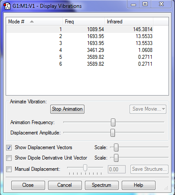175x195 pixels.
Task: Toggle Show Displacement Vectors checkbox
Action: pos(9,147)
